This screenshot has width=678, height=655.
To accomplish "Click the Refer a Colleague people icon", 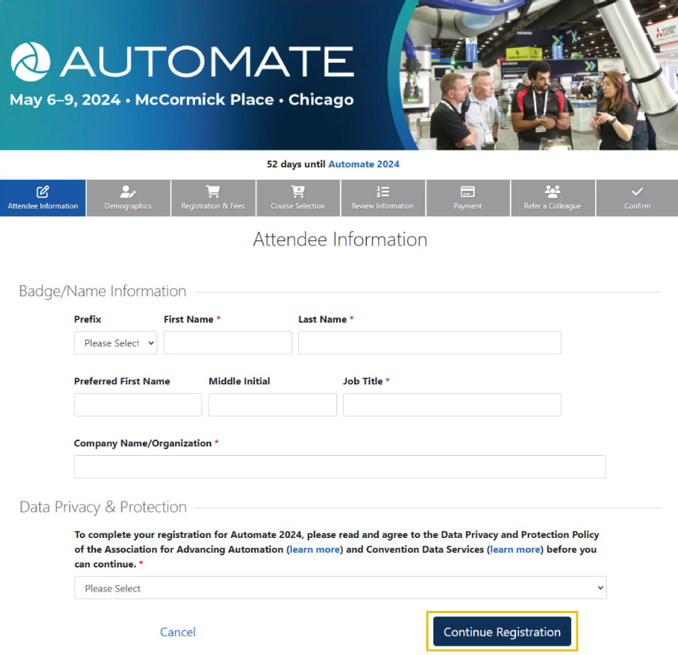I will pos(552,191).
